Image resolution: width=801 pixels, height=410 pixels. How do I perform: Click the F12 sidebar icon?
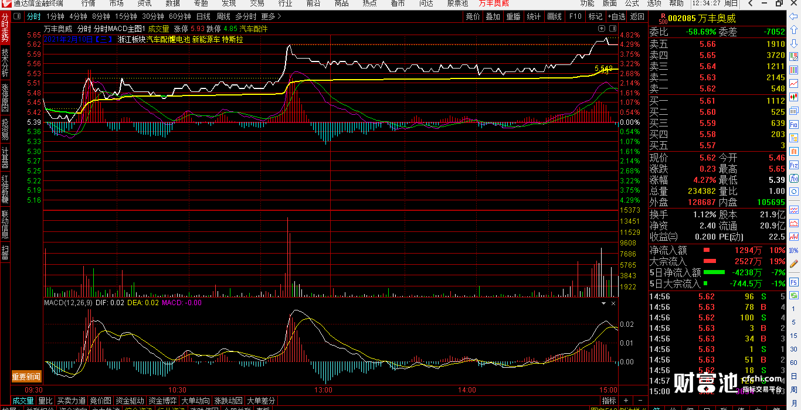coord(794,165)
